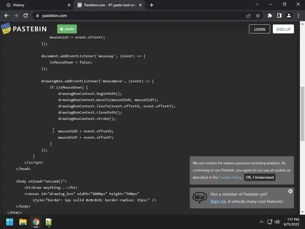Viewport: 305px width, 229px height.
Task: Open File Explorer from the taskbar
Action: pos(23,222)
